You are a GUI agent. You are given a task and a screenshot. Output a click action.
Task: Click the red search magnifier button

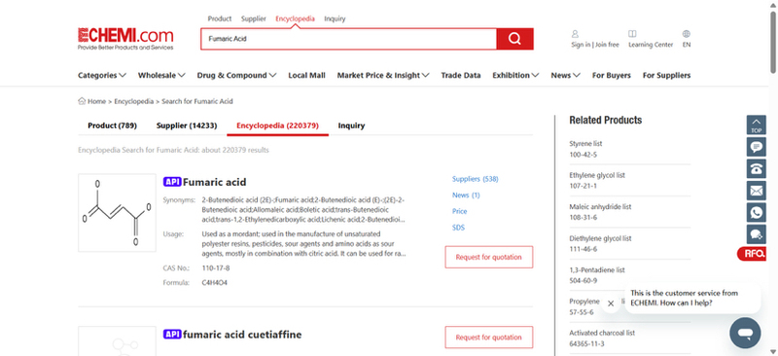(x=514, y=39)
